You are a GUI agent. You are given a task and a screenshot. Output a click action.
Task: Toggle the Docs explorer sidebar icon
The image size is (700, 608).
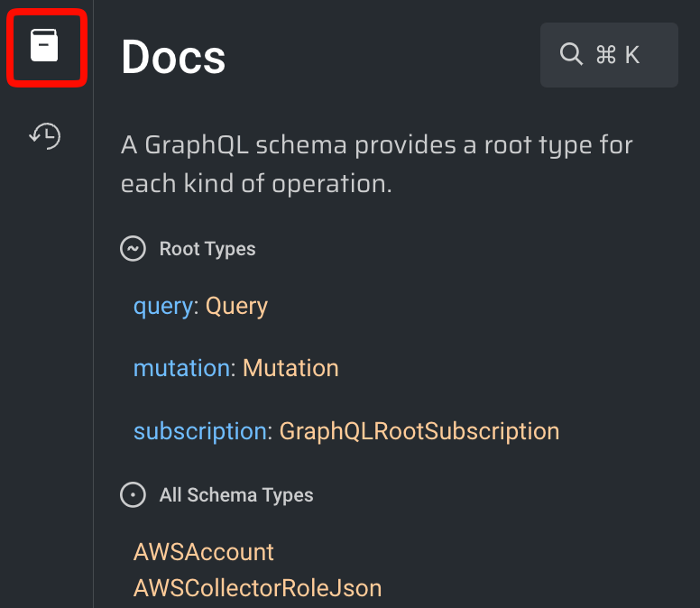point(45,46)
